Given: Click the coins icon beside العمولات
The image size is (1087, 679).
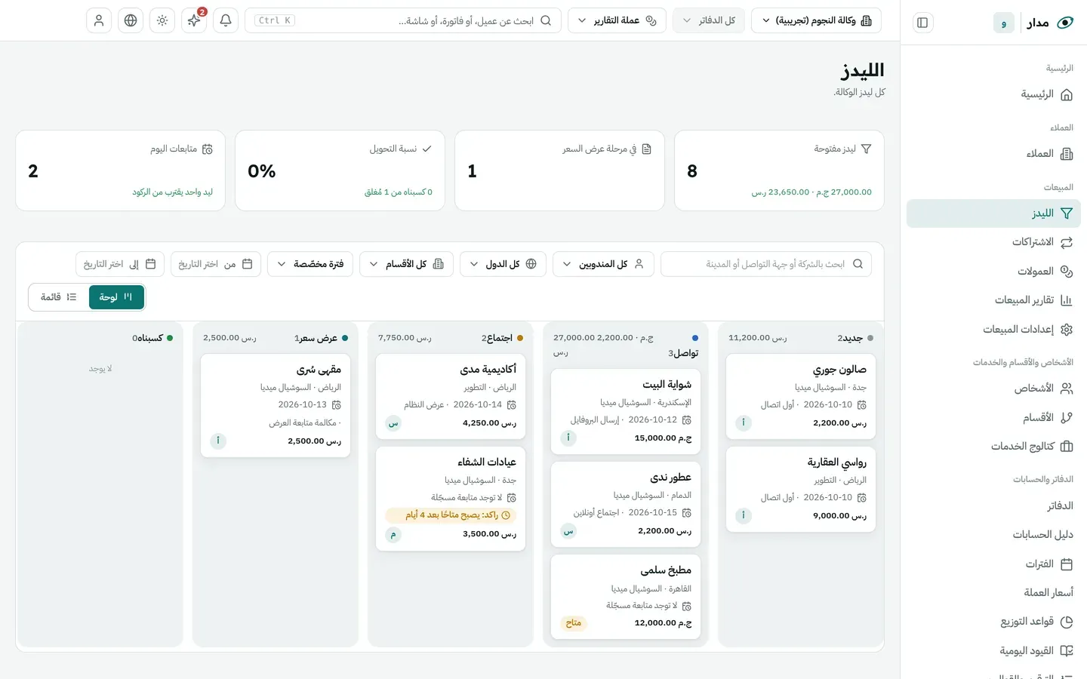Looking at the screenshot, I should tap(1067, 272).
